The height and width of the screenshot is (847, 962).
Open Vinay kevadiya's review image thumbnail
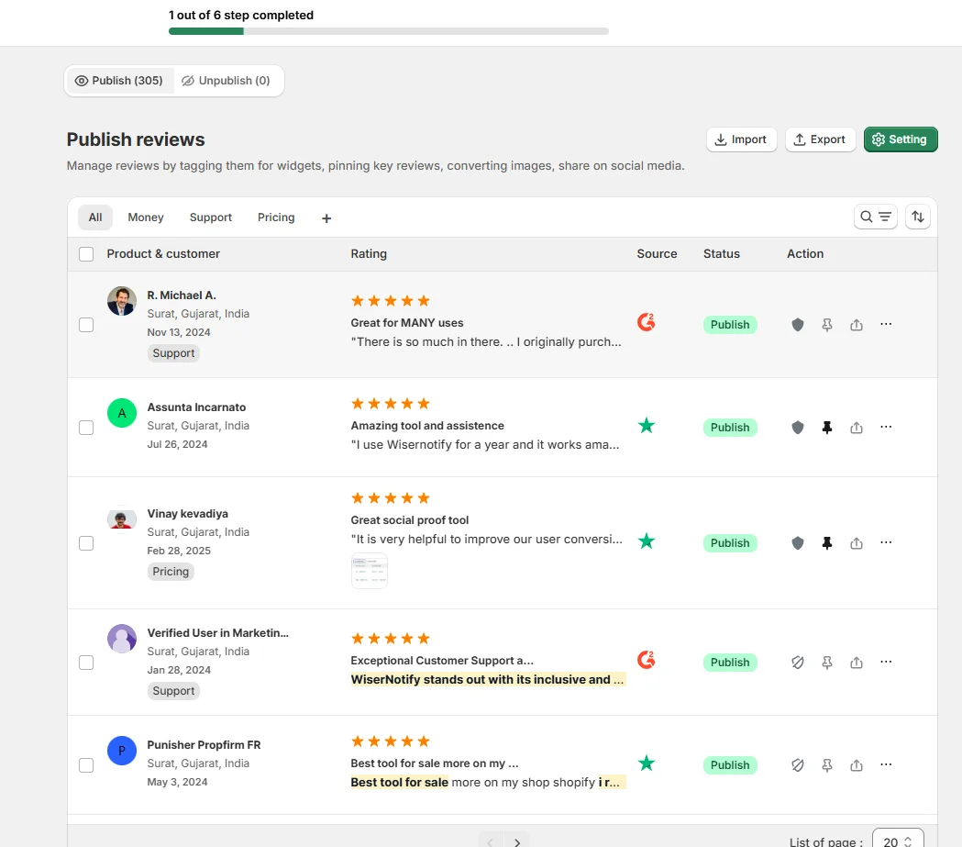coord(370,571)
